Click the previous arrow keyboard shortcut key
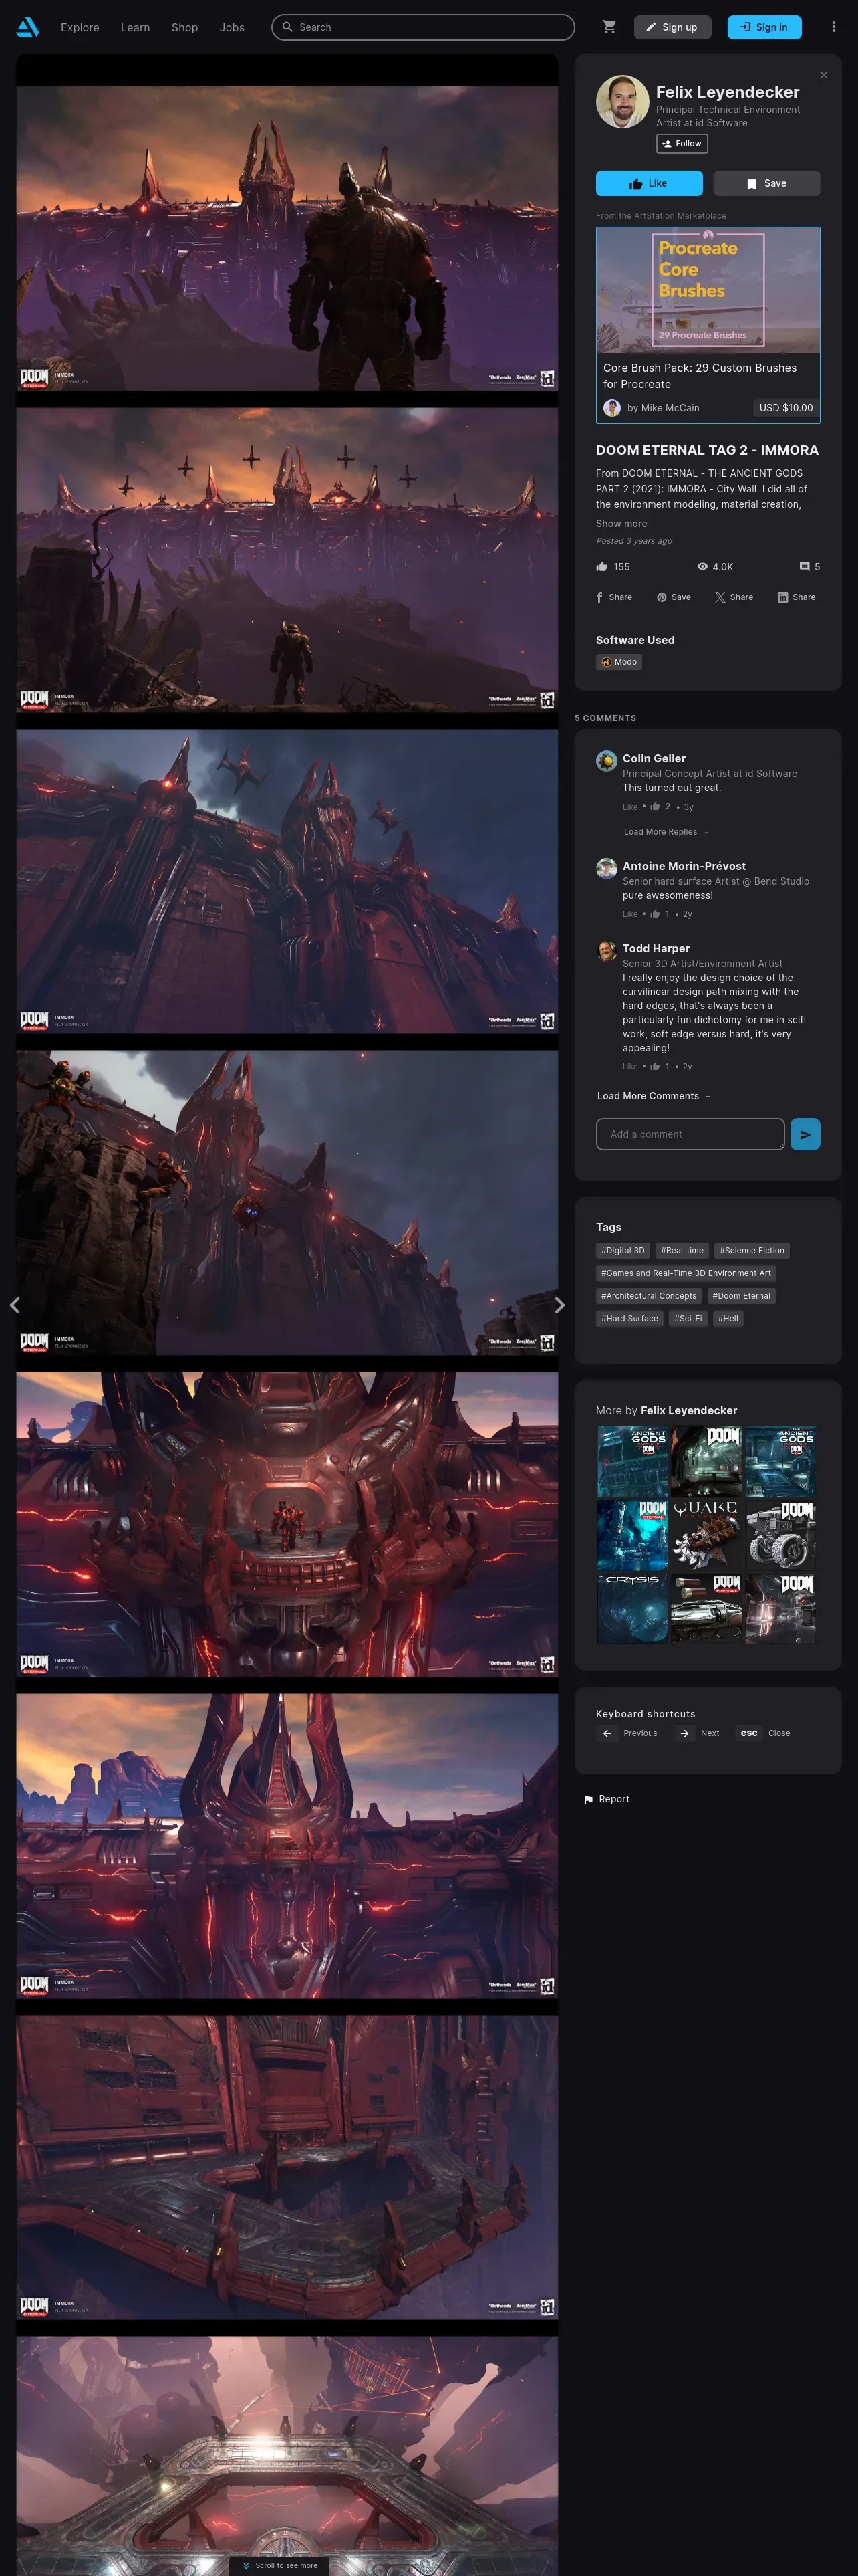This screenshot has height=2576, width=858. point(607,1733)
